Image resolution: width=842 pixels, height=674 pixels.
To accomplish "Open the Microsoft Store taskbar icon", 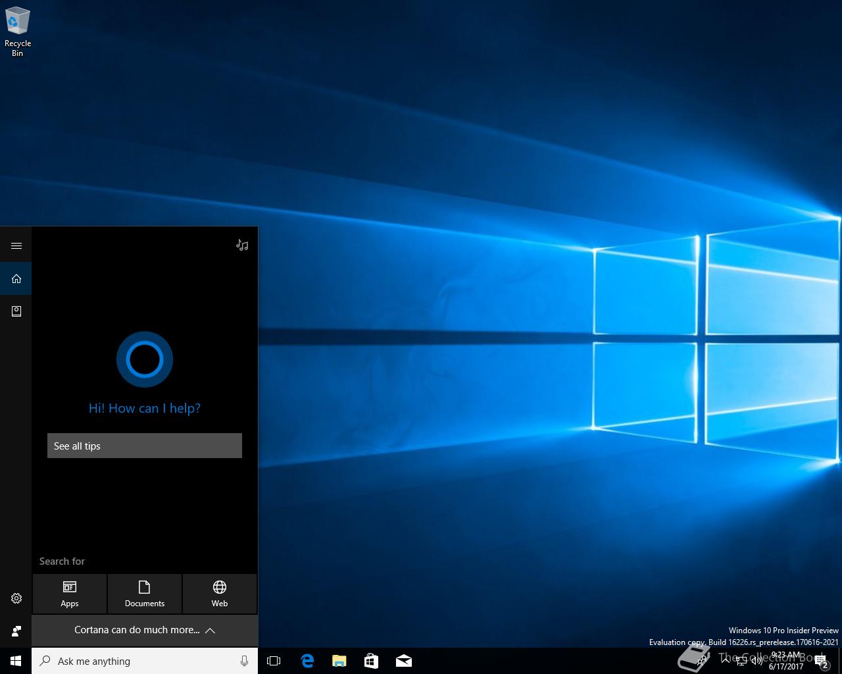I will pos(371,661).
